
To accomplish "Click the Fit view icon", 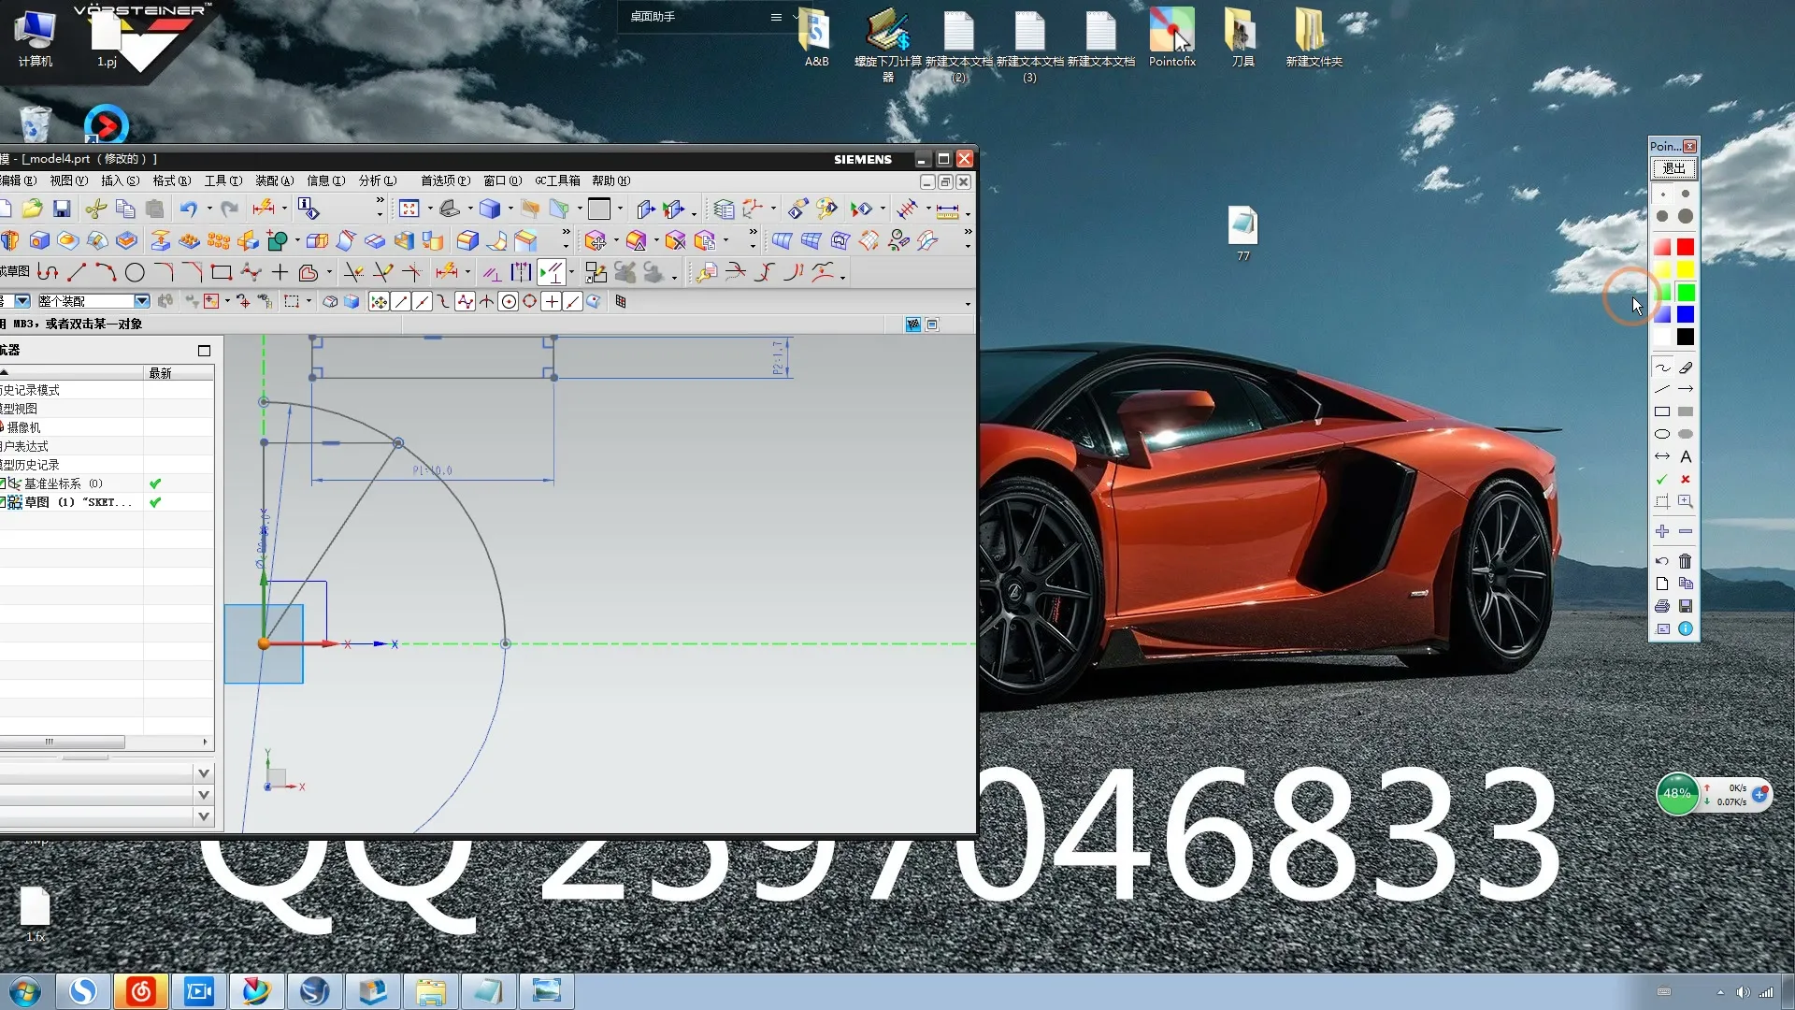I will pos(409,209).
